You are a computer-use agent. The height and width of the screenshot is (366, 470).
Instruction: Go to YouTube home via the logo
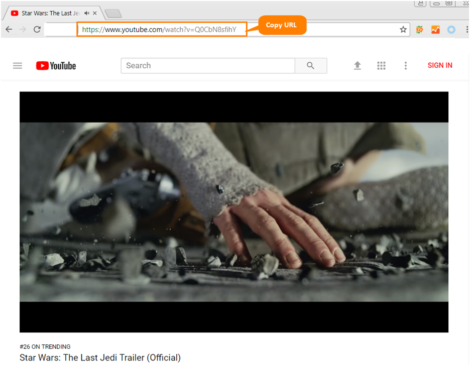(56, 66)
